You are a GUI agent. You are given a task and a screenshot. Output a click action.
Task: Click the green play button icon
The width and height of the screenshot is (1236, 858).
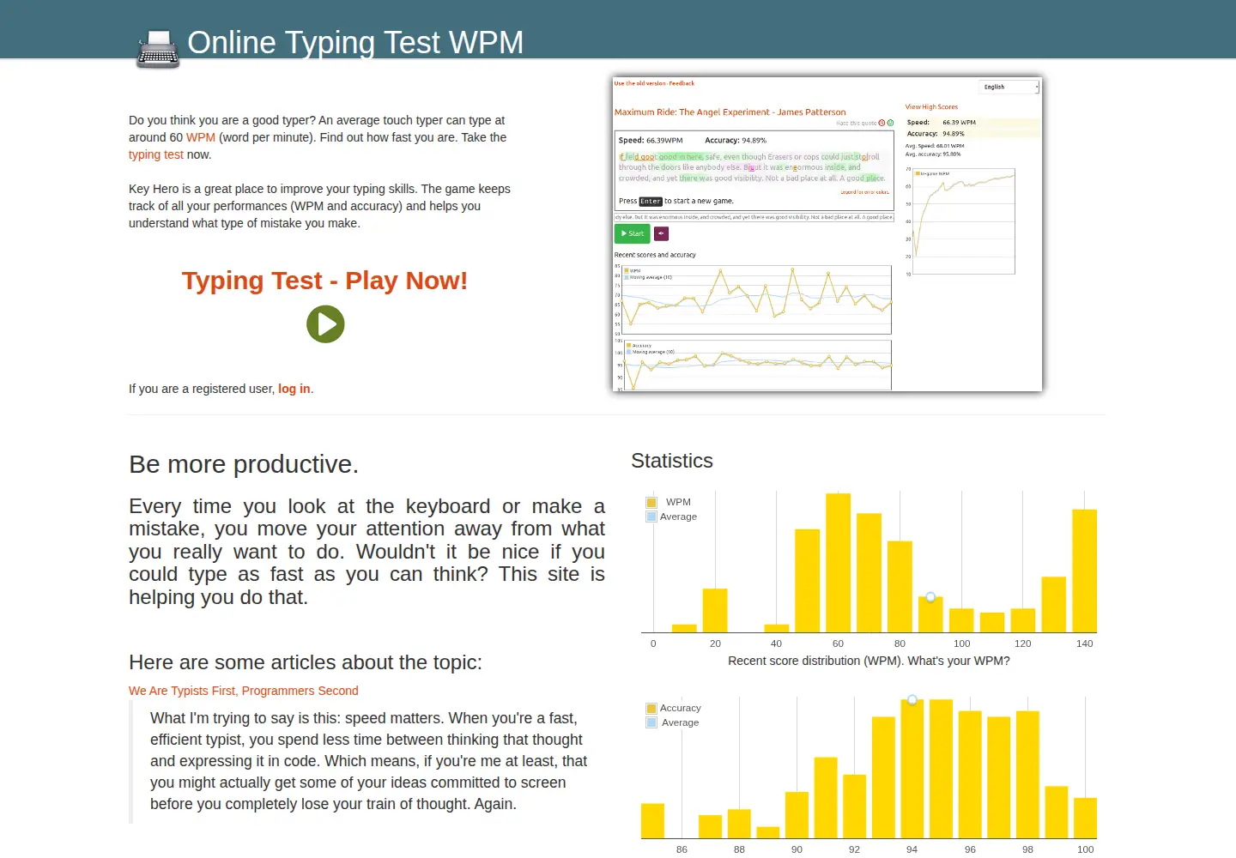pos(325,324)
